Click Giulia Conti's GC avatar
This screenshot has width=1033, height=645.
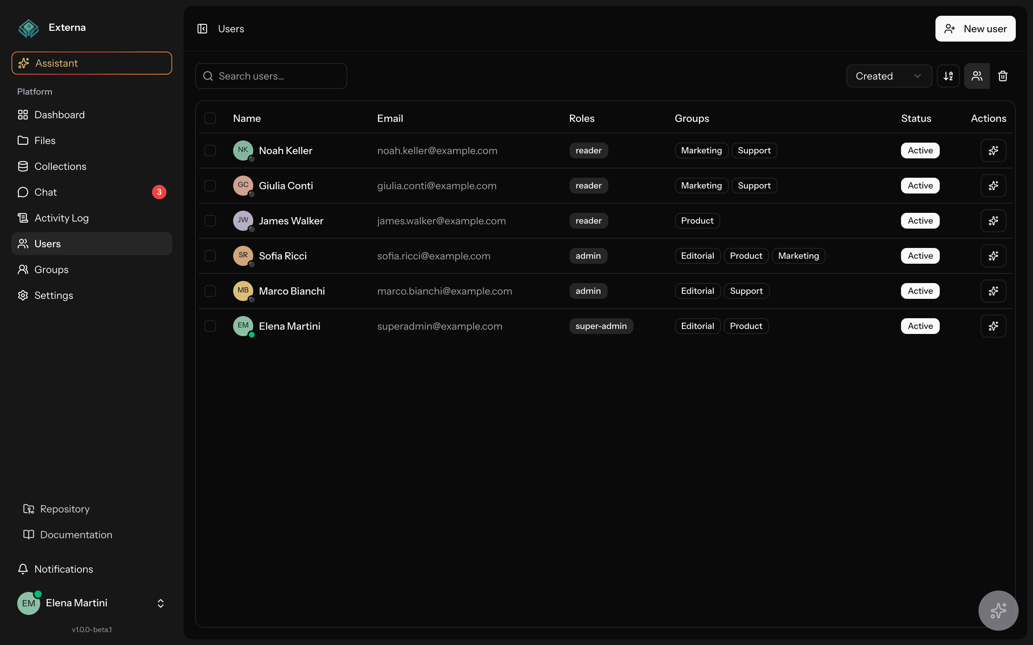click(243, 185)
